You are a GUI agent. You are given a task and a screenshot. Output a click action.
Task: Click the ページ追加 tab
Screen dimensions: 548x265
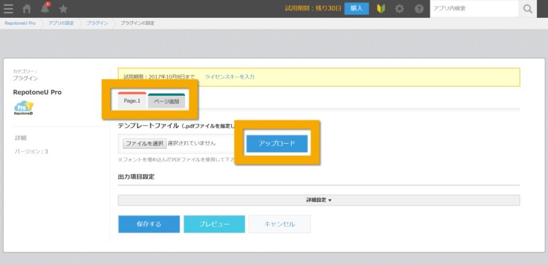click(x=166, y=101)
